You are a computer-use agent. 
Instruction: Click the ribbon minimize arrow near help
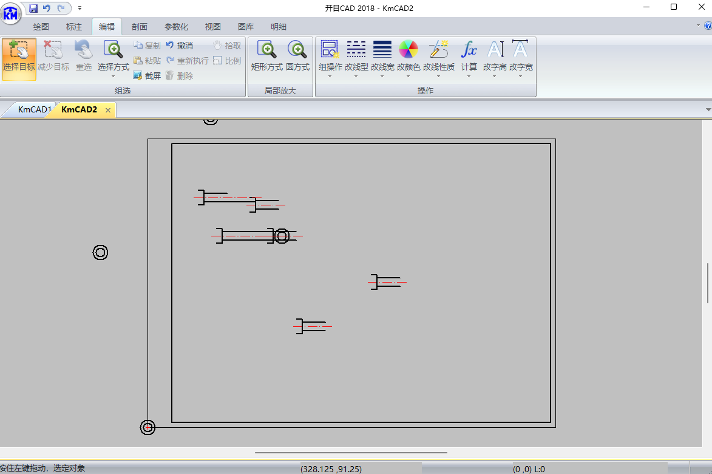point(698,26)
